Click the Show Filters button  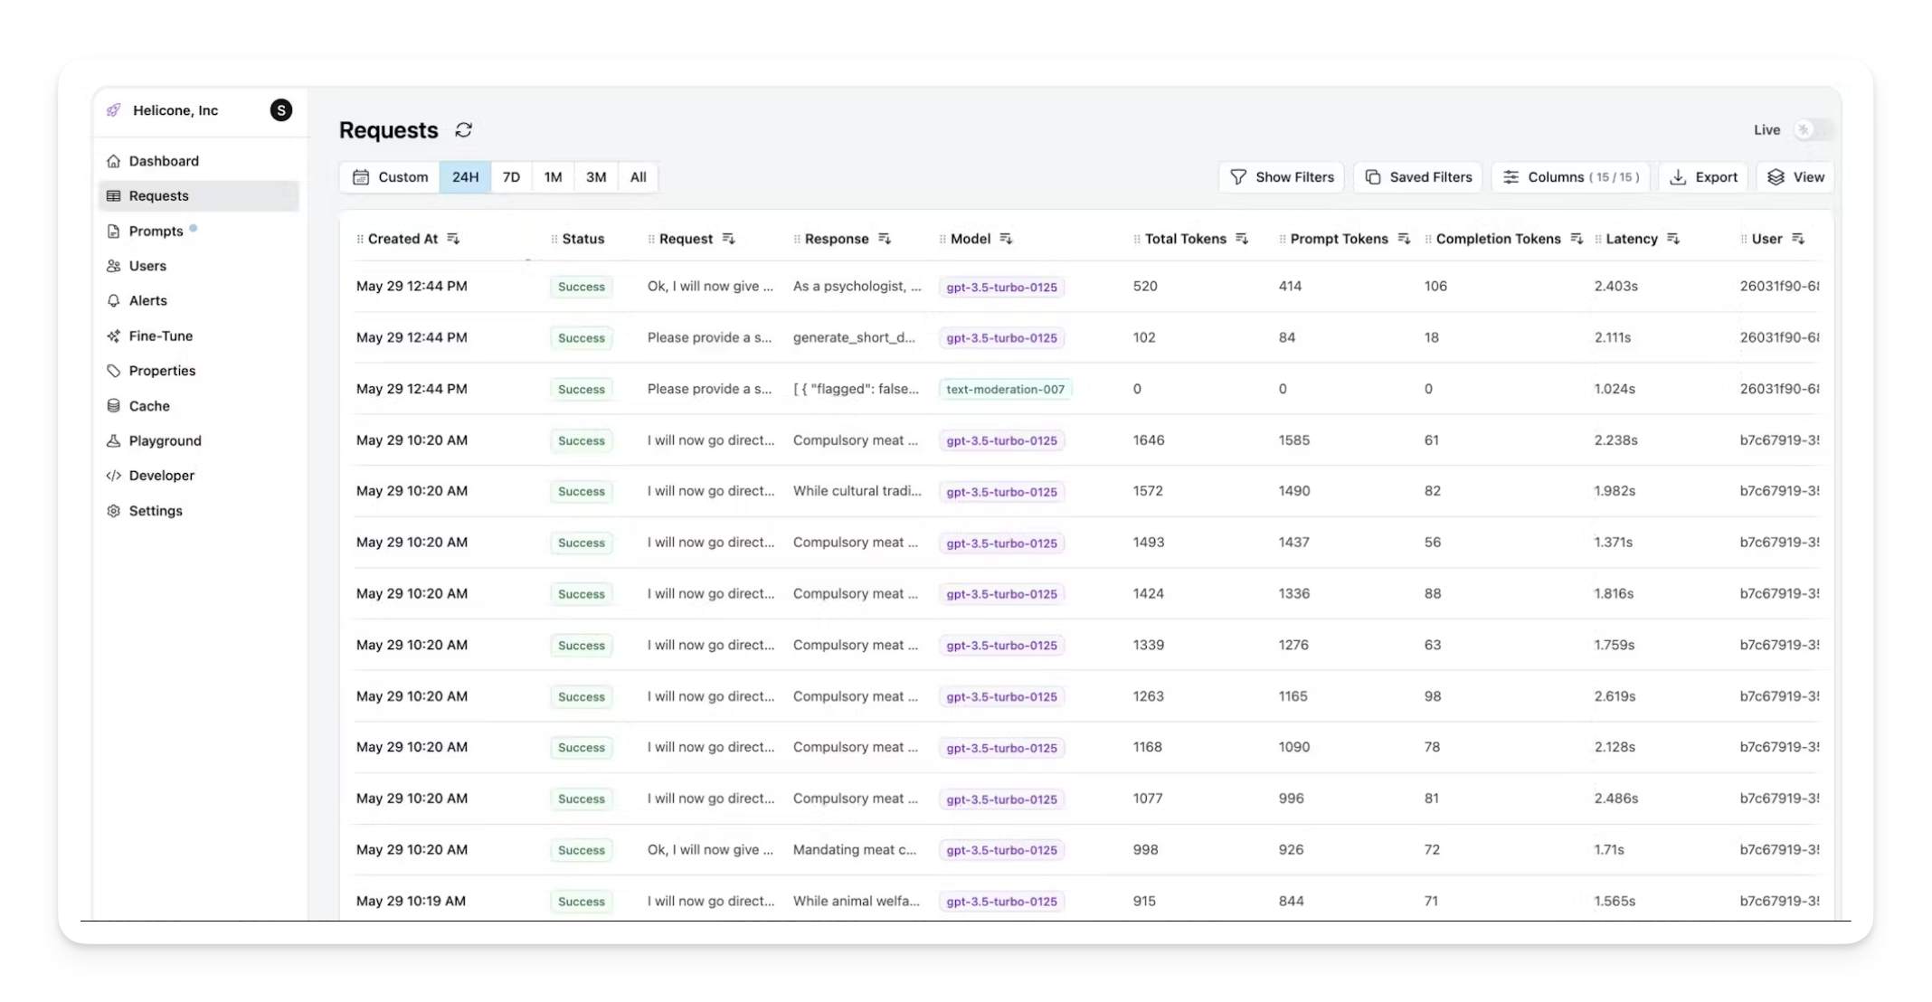[1281, 177]
